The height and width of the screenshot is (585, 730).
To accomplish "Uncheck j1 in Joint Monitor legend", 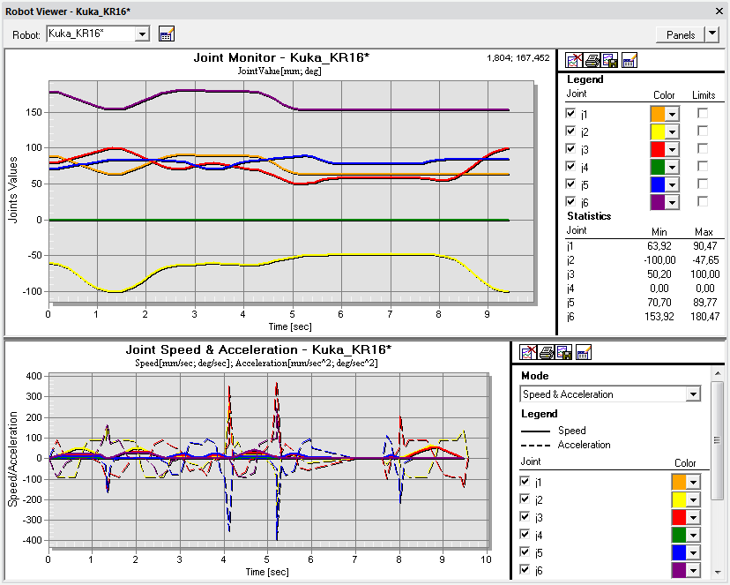I will (x=570, y=113).
